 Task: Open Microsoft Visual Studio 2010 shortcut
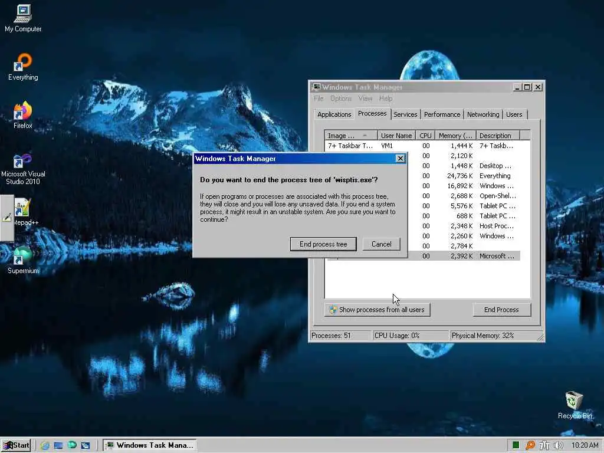coord(23,168)
